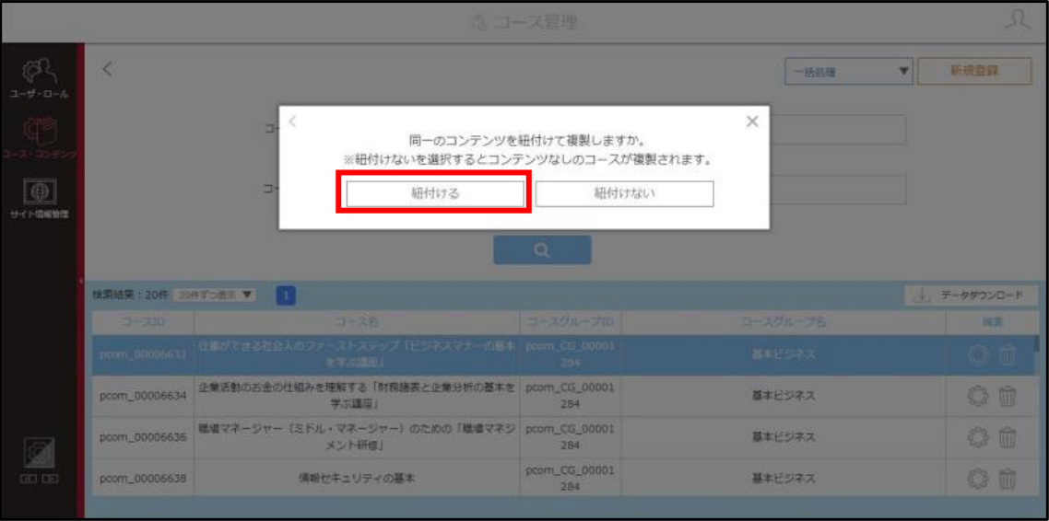Click the データダウンロード button
This screenshot has width=1049, height=521.
click(972, 295)
